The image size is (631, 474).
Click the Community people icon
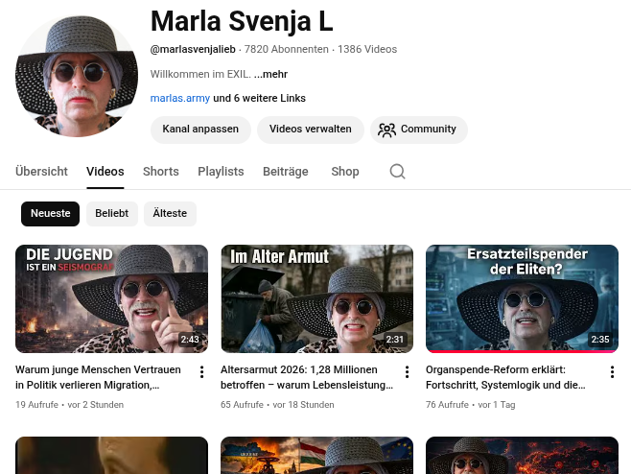(x=386, y=130)
